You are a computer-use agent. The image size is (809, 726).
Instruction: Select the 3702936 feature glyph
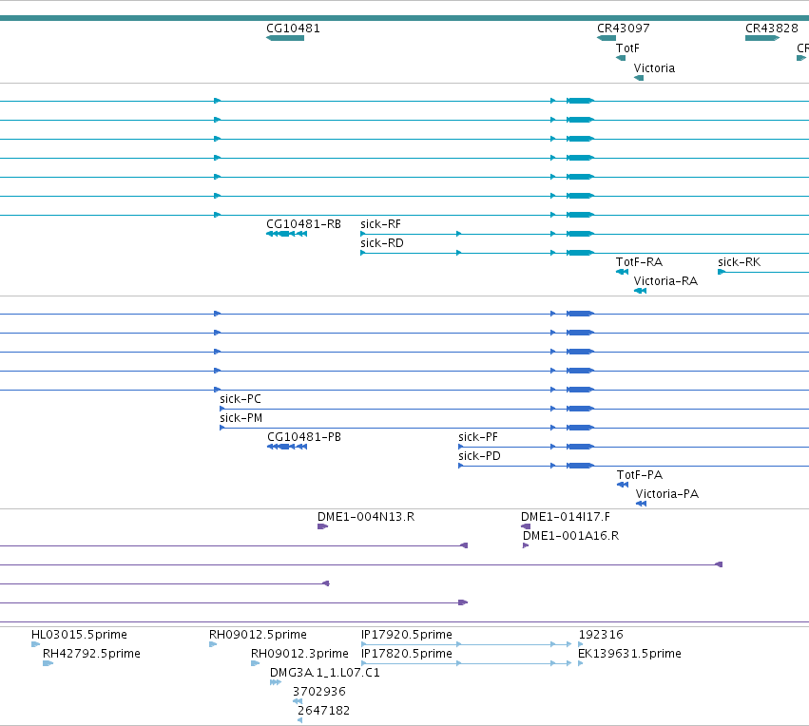(298, 701)
